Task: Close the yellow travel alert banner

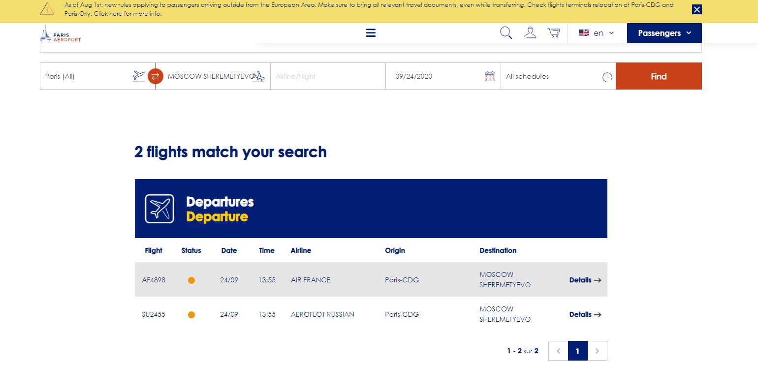Action: pos(696,9)
